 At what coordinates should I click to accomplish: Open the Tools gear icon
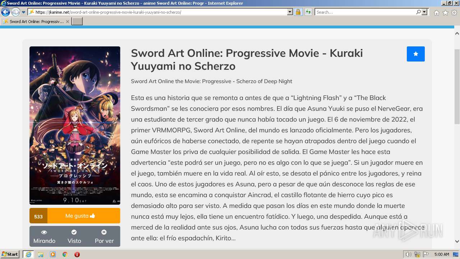tap(454, 13)
